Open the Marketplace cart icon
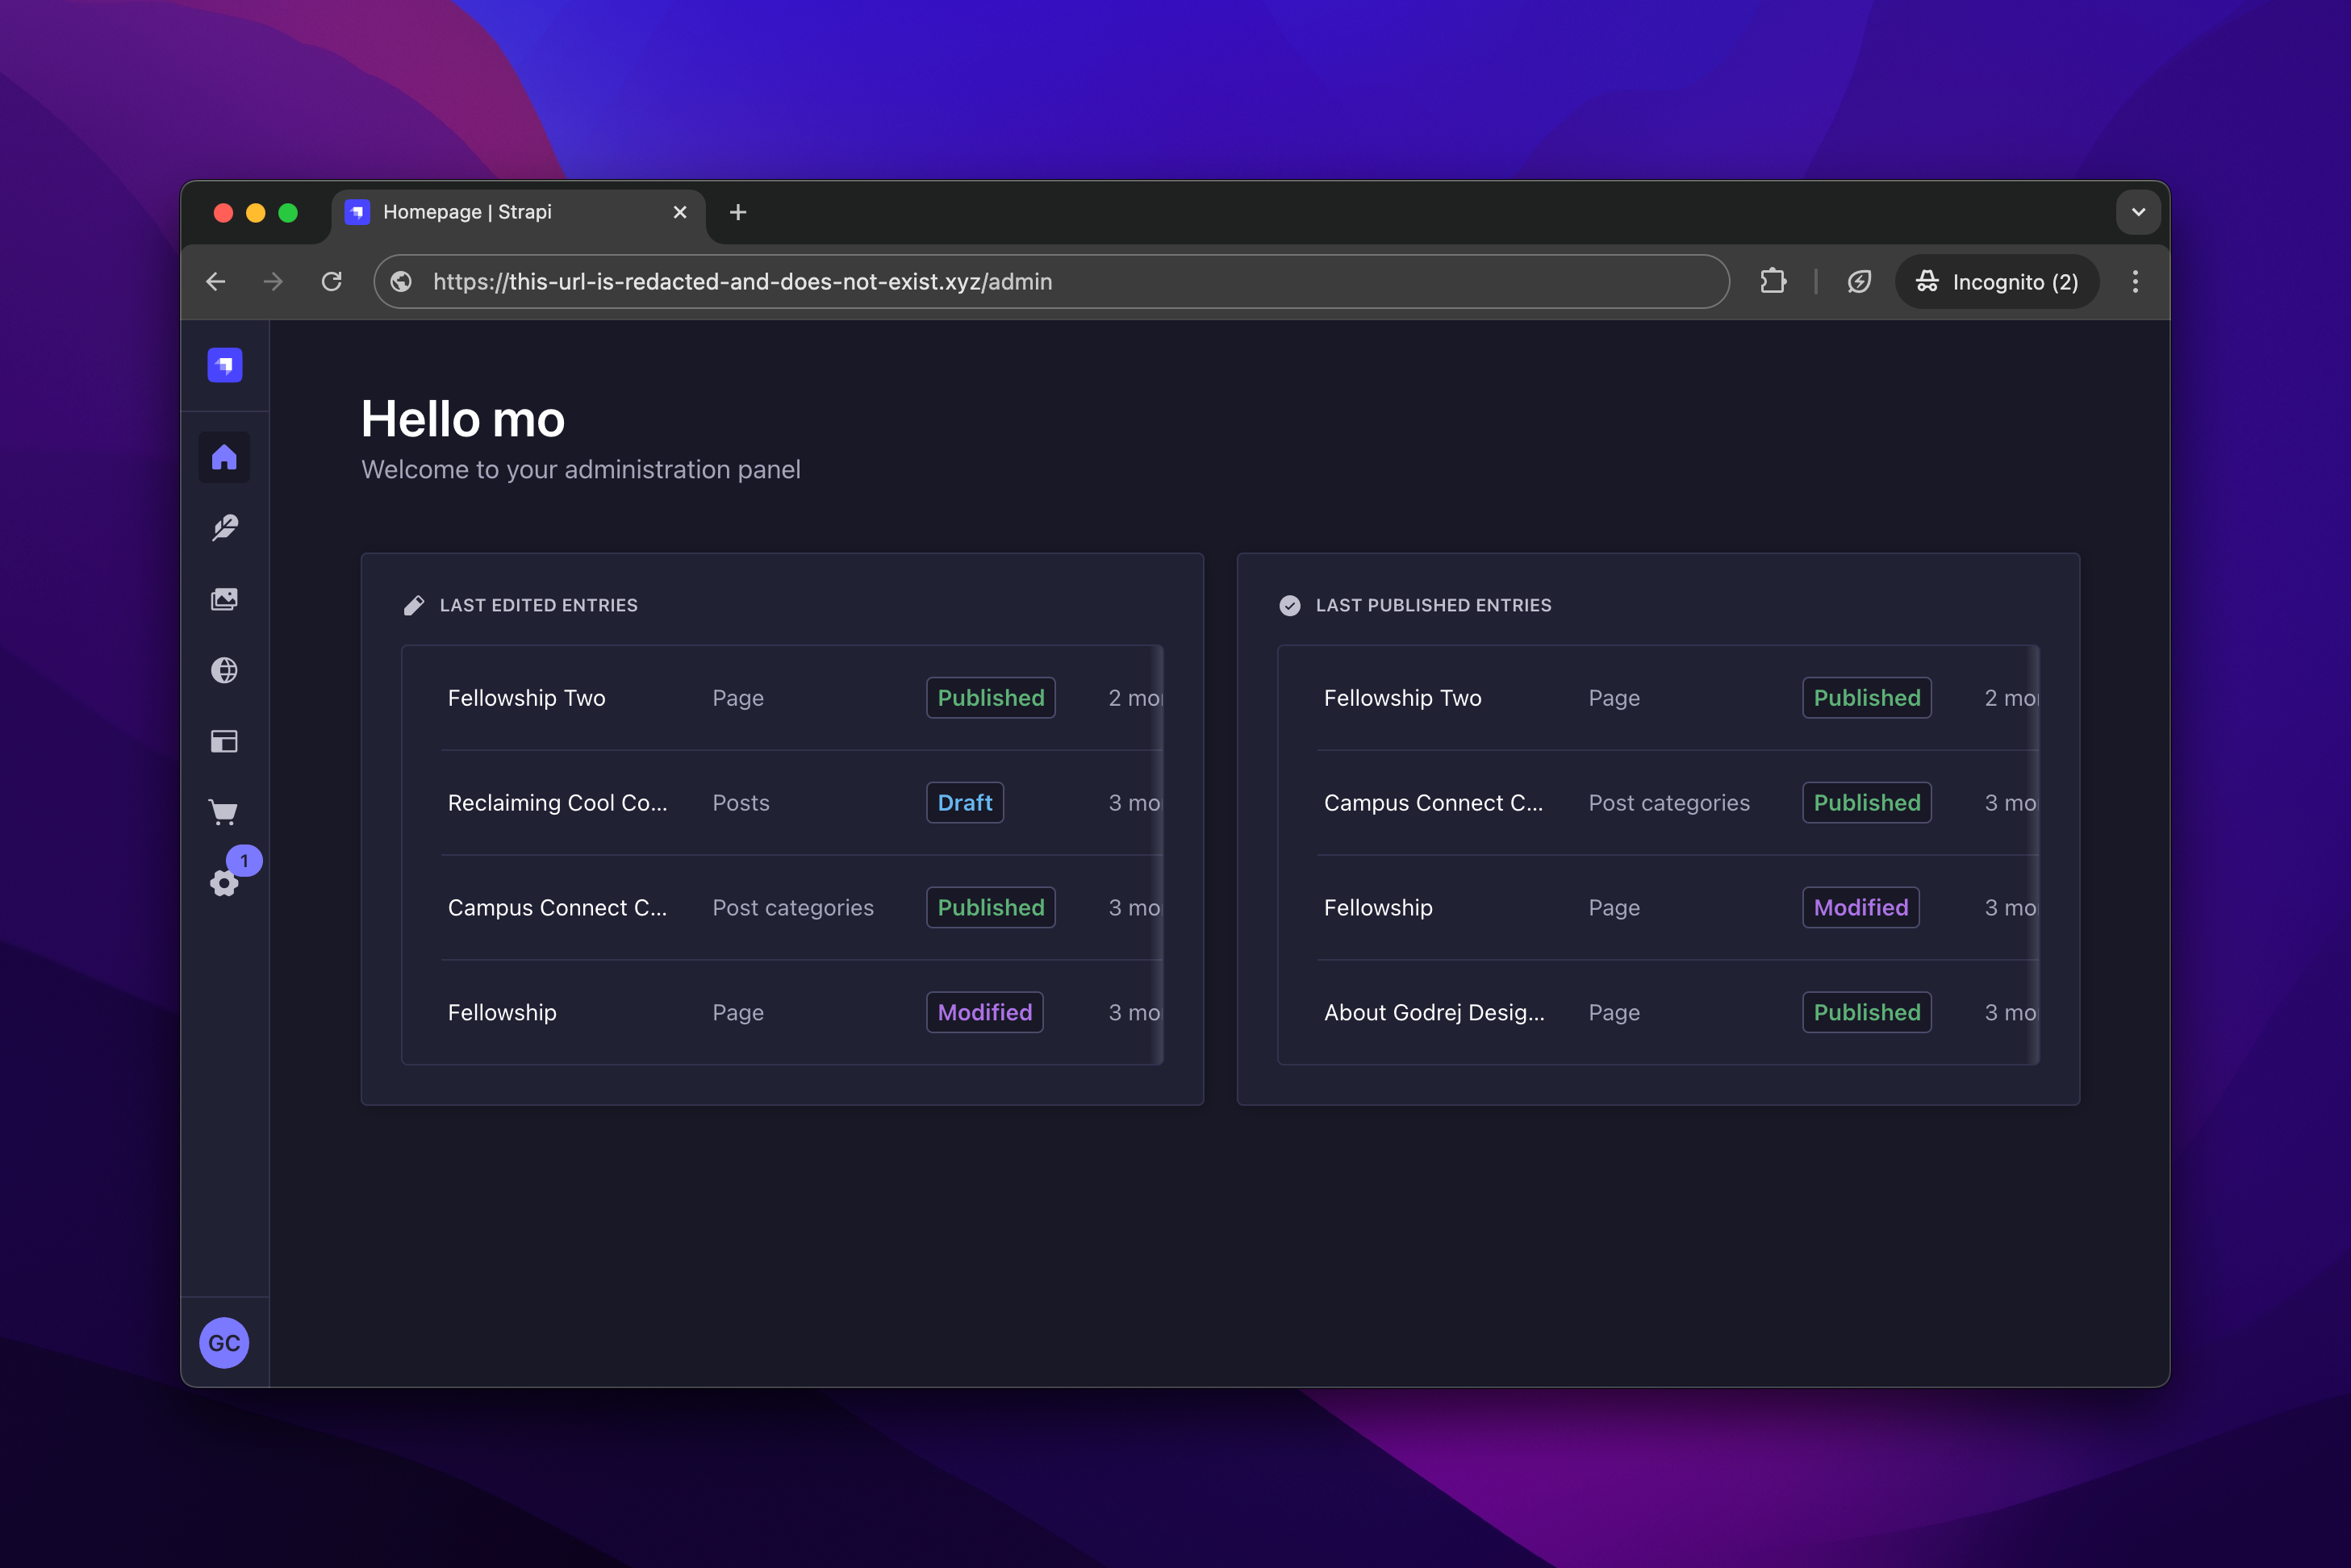2351x1568 pixels. [x=224, y=812]
